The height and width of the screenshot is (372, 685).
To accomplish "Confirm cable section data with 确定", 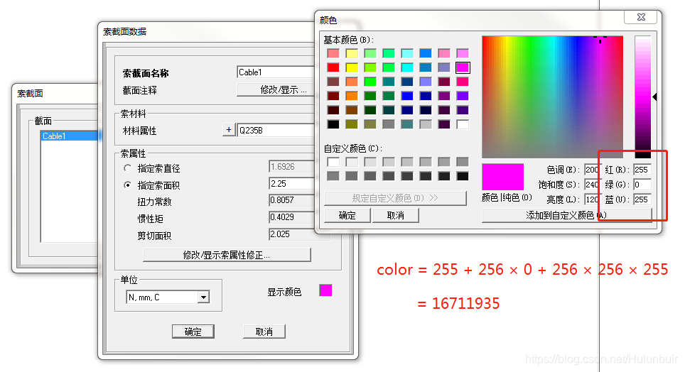I will coord(193,332).
